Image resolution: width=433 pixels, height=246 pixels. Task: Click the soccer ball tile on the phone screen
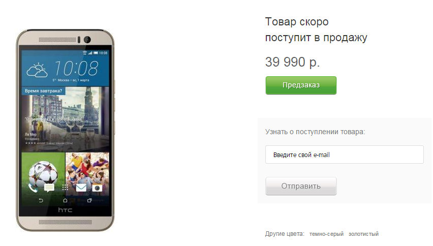(x=43, y=174)
